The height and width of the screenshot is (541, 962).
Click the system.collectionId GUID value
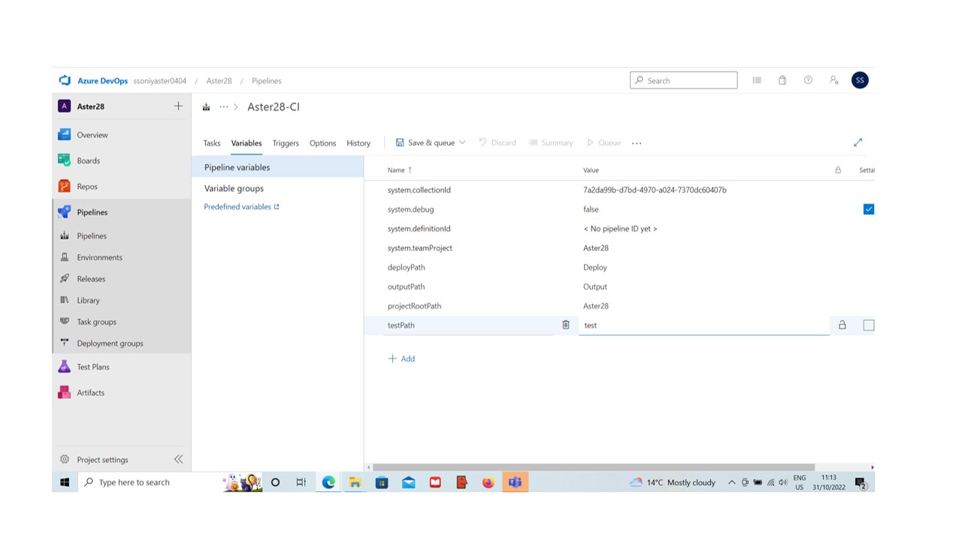655,190
